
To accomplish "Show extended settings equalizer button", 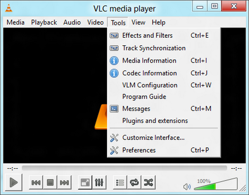I will pyautogui.click(x=99, y=183).
